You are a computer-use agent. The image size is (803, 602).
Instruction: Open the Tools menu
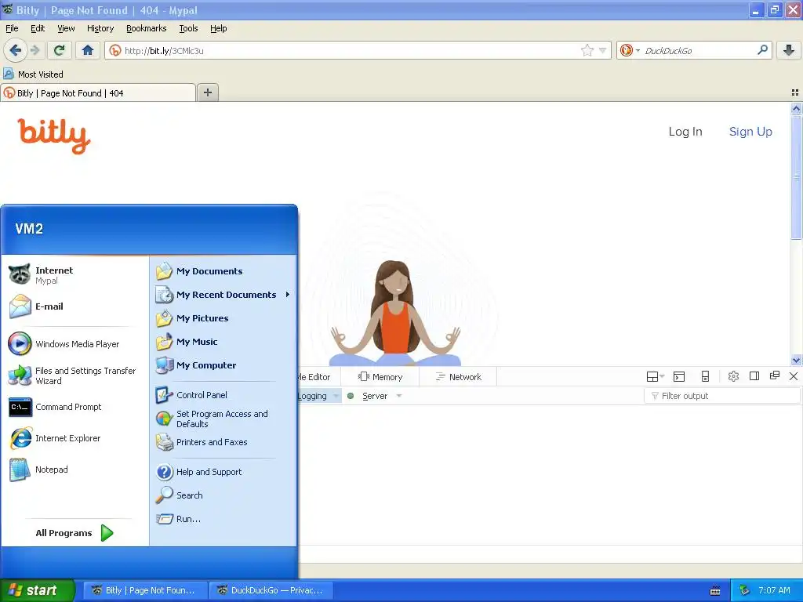(x=188, y=28)
